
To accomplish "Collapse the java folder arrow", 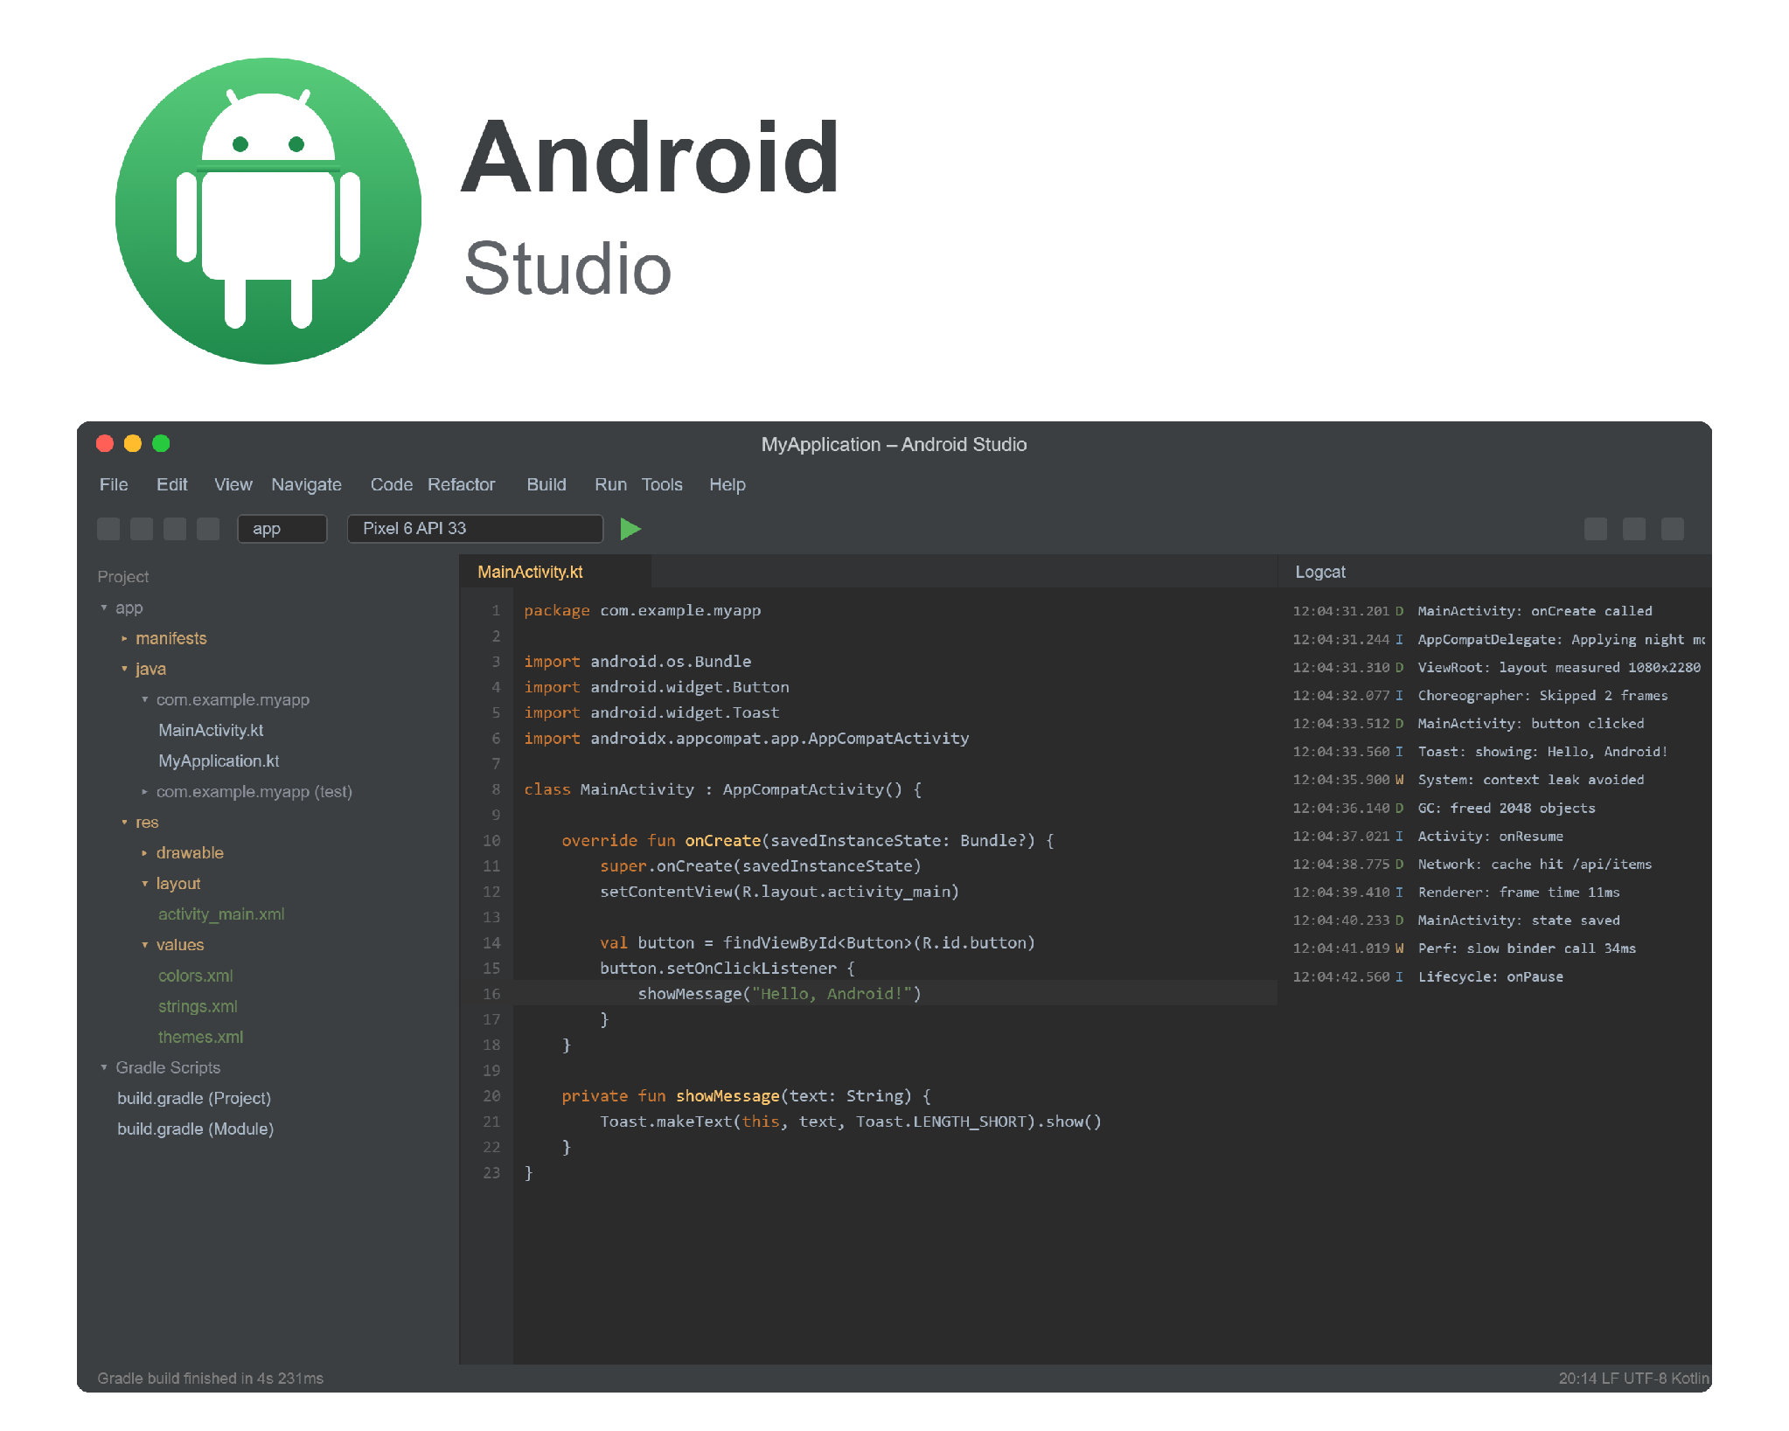I will [124, 669].
